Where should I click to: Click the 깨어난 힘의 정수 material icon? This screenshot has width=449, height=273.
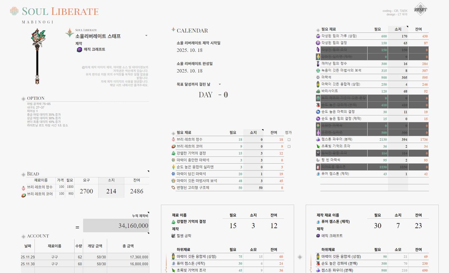tap(318, 63)
